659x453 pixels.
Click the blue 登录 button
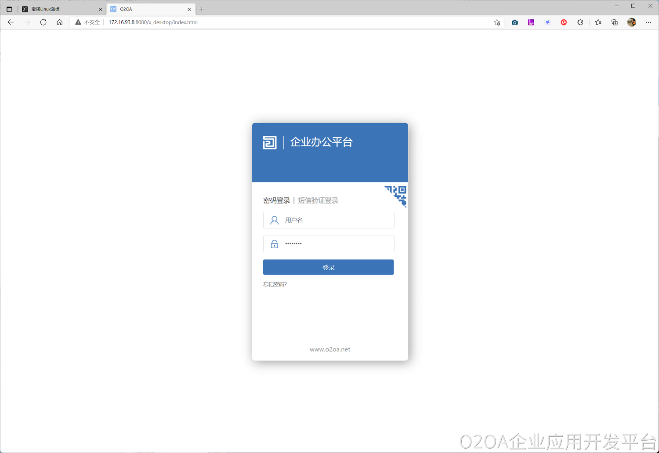[x=328, y=267]
